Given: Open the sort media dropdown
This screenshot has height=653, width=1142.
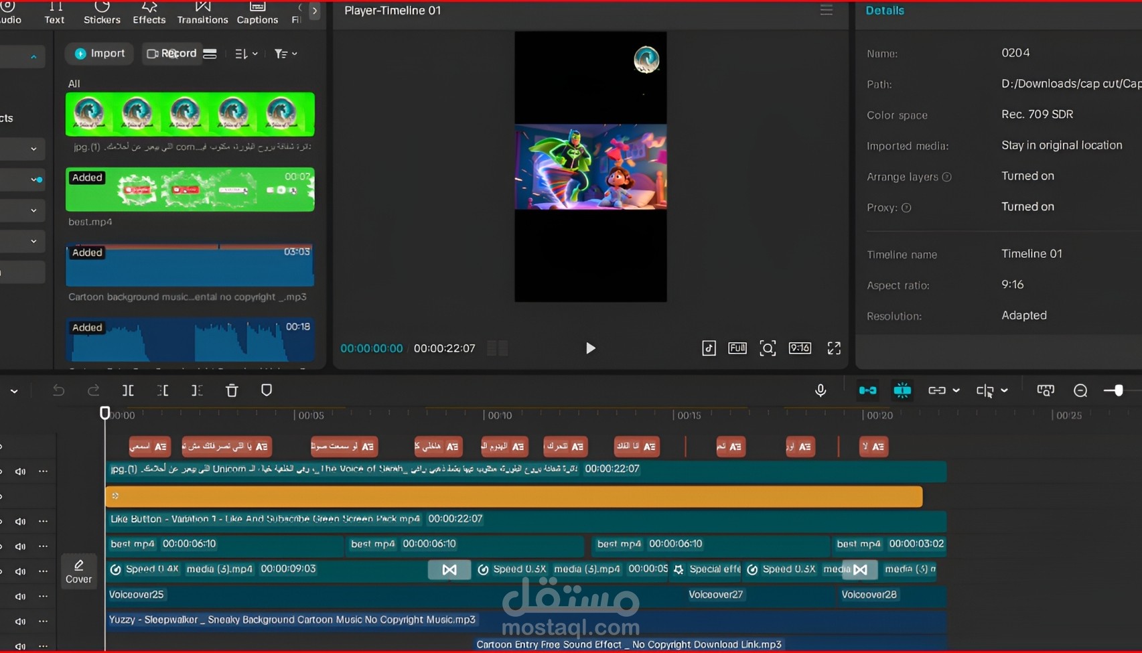Looking at the screenshot, I should pos(246,54).
